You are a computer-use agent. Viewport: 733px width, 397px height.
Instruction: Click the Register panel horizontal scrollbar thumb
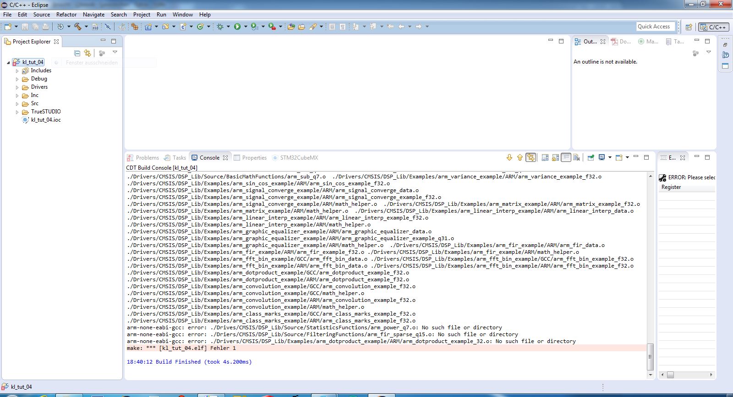click(x=670, y=375)
